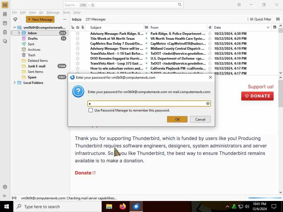Screen dimensions: 283x212
Task: Toggle password visibility eye icon
Action: [x=208, y=104]
